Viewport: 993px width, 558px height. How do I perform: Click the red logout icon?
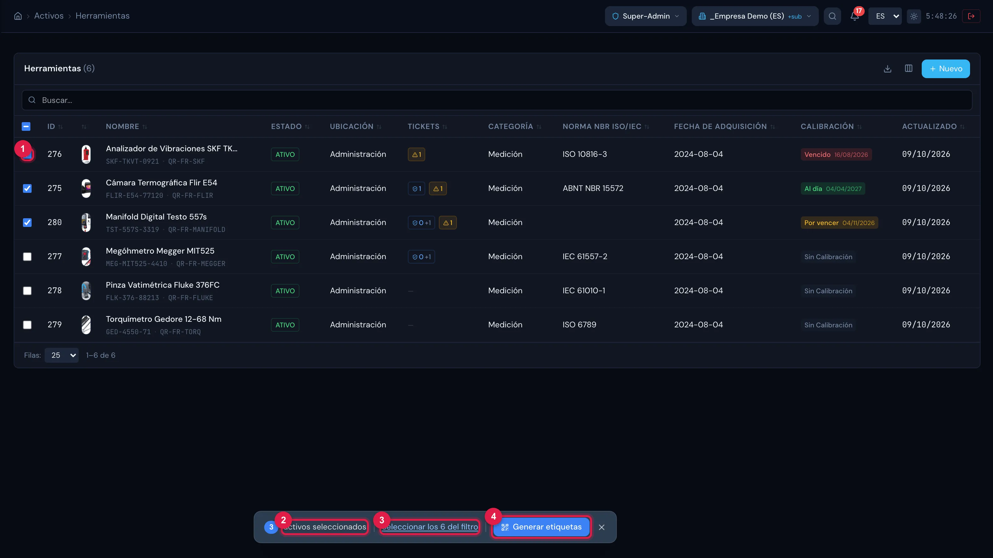pyautogui.click(x=971, y=16)
